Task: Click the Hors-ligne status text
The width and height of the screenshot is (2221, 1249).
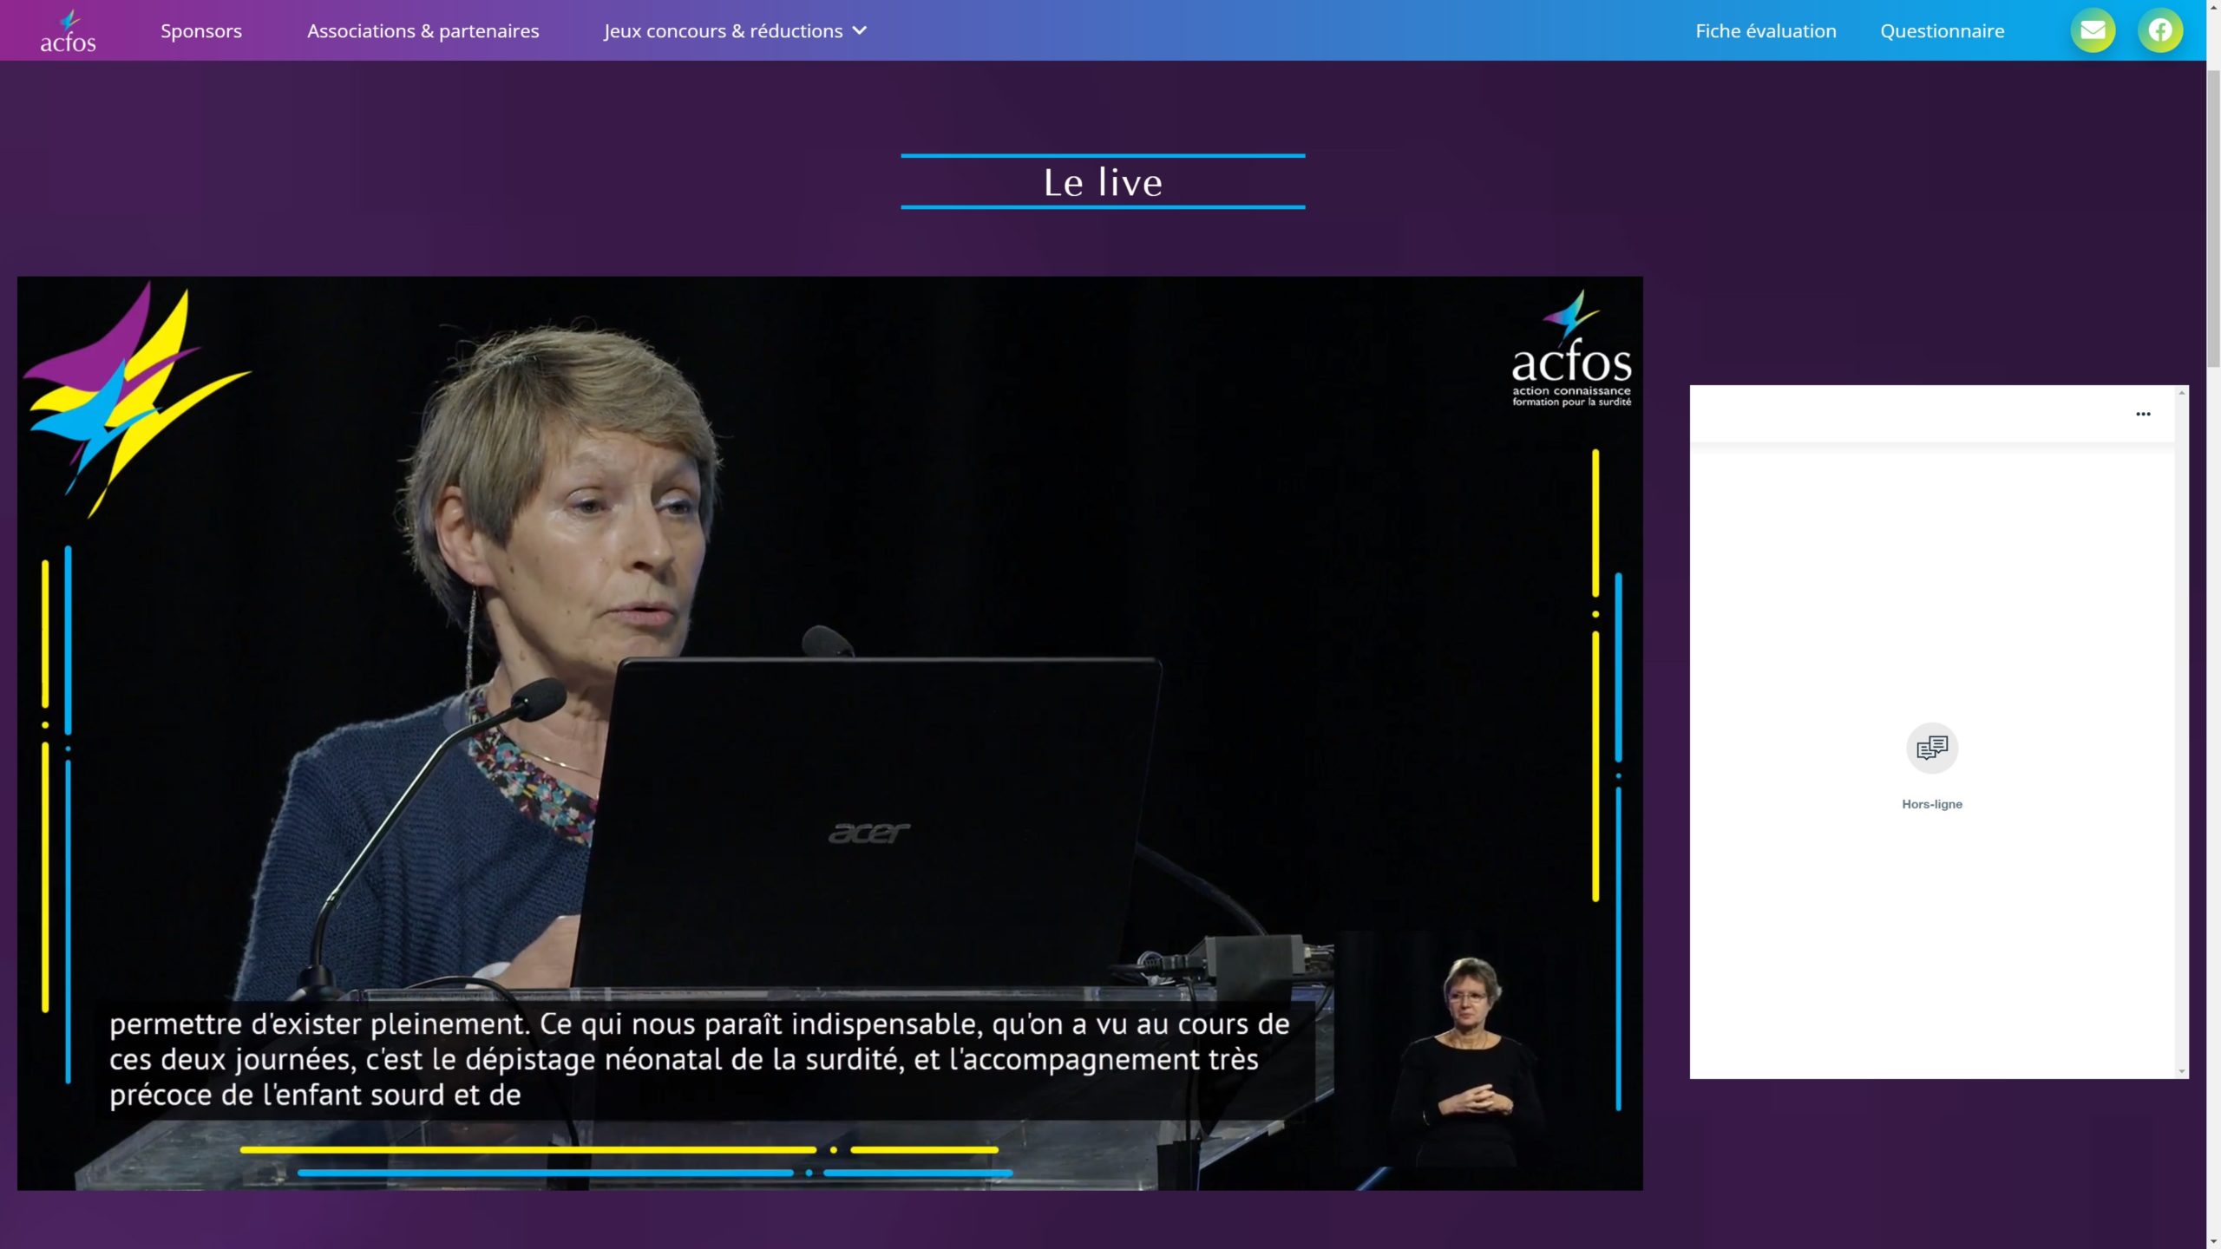Action: (1932, 804)
